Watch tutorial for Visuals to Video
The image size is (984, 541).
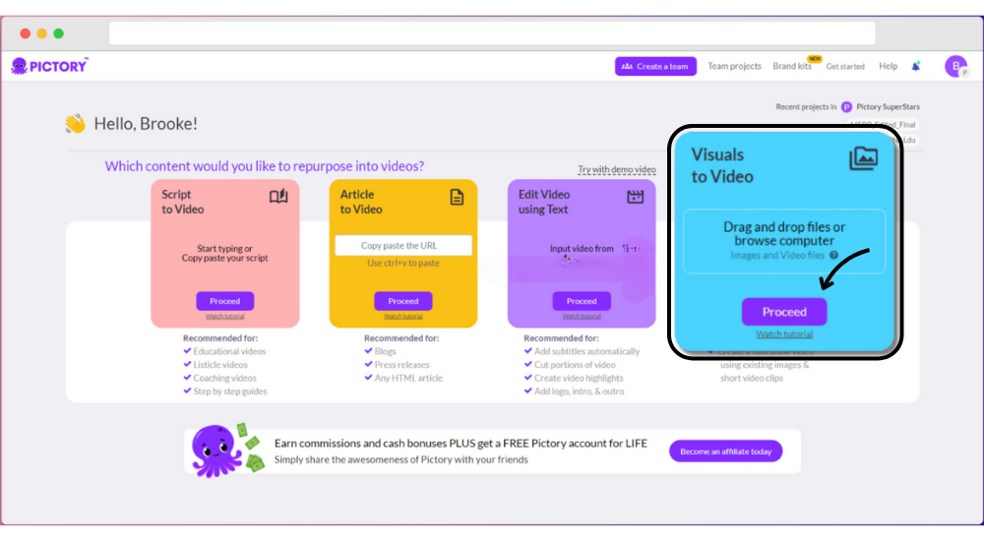click(x=784, y=334)
